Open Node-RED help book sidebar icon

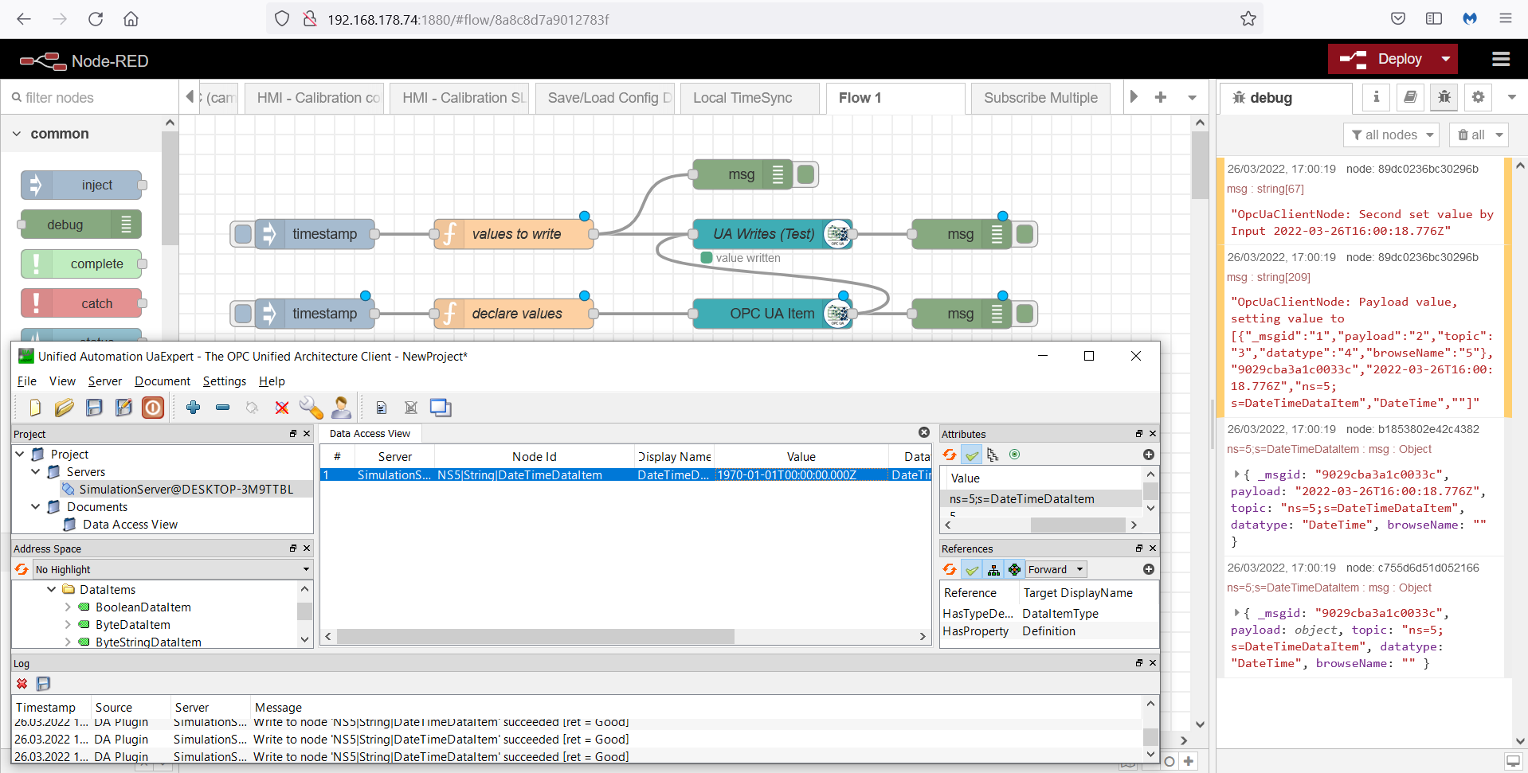click(x=1410, y=97)
